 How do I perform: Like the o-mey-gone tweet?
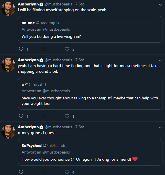(67, 172)
